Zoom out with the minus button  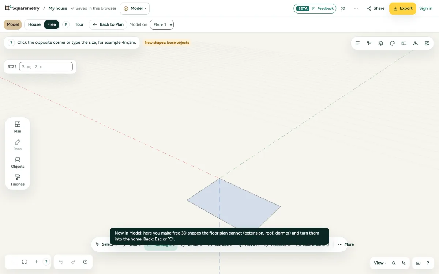tap(12, 262)
